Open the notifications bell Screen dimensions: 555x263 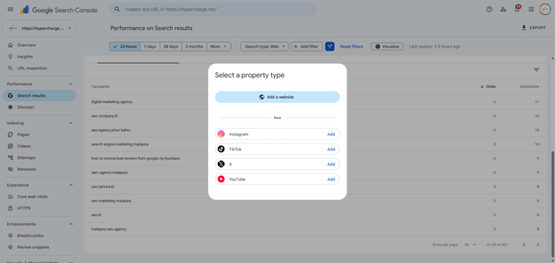point(517,9)
